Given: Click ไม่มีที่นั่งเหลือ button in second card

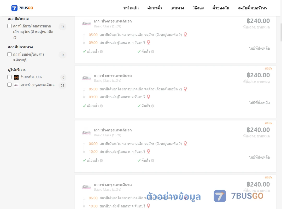Looking at the screenshot, I should 259,103.
